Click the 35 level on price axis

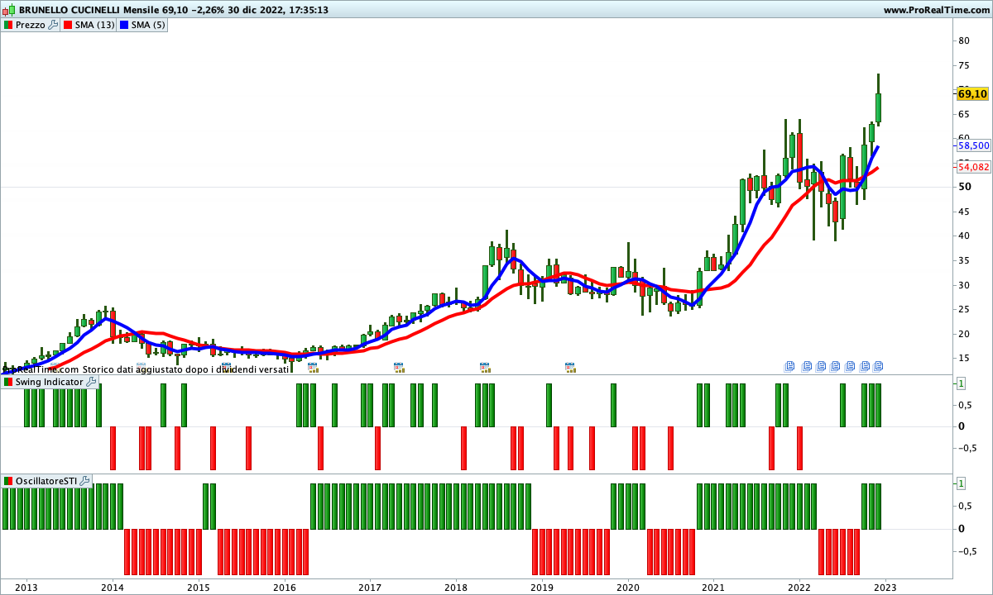[963, 260]
